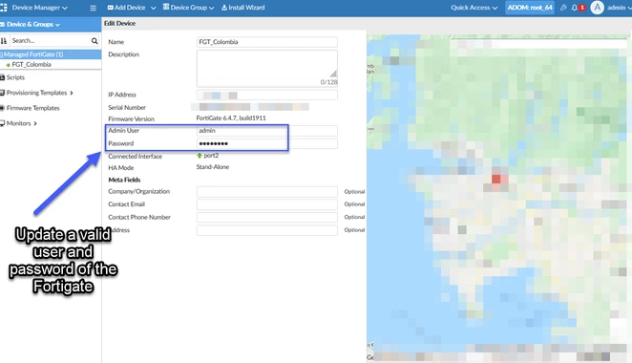
Task: Open the Quick Access menu
Action: 474,8
